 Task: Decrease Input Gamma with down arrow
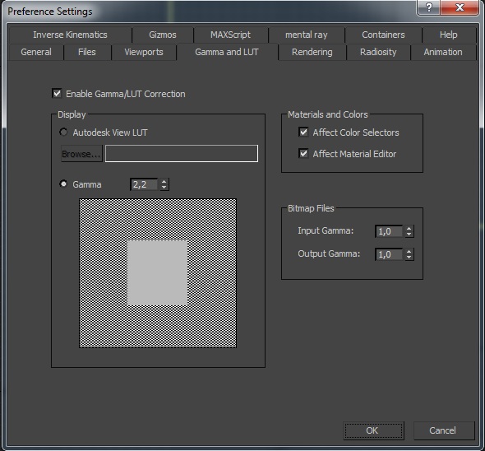click(x=409, y=235)
